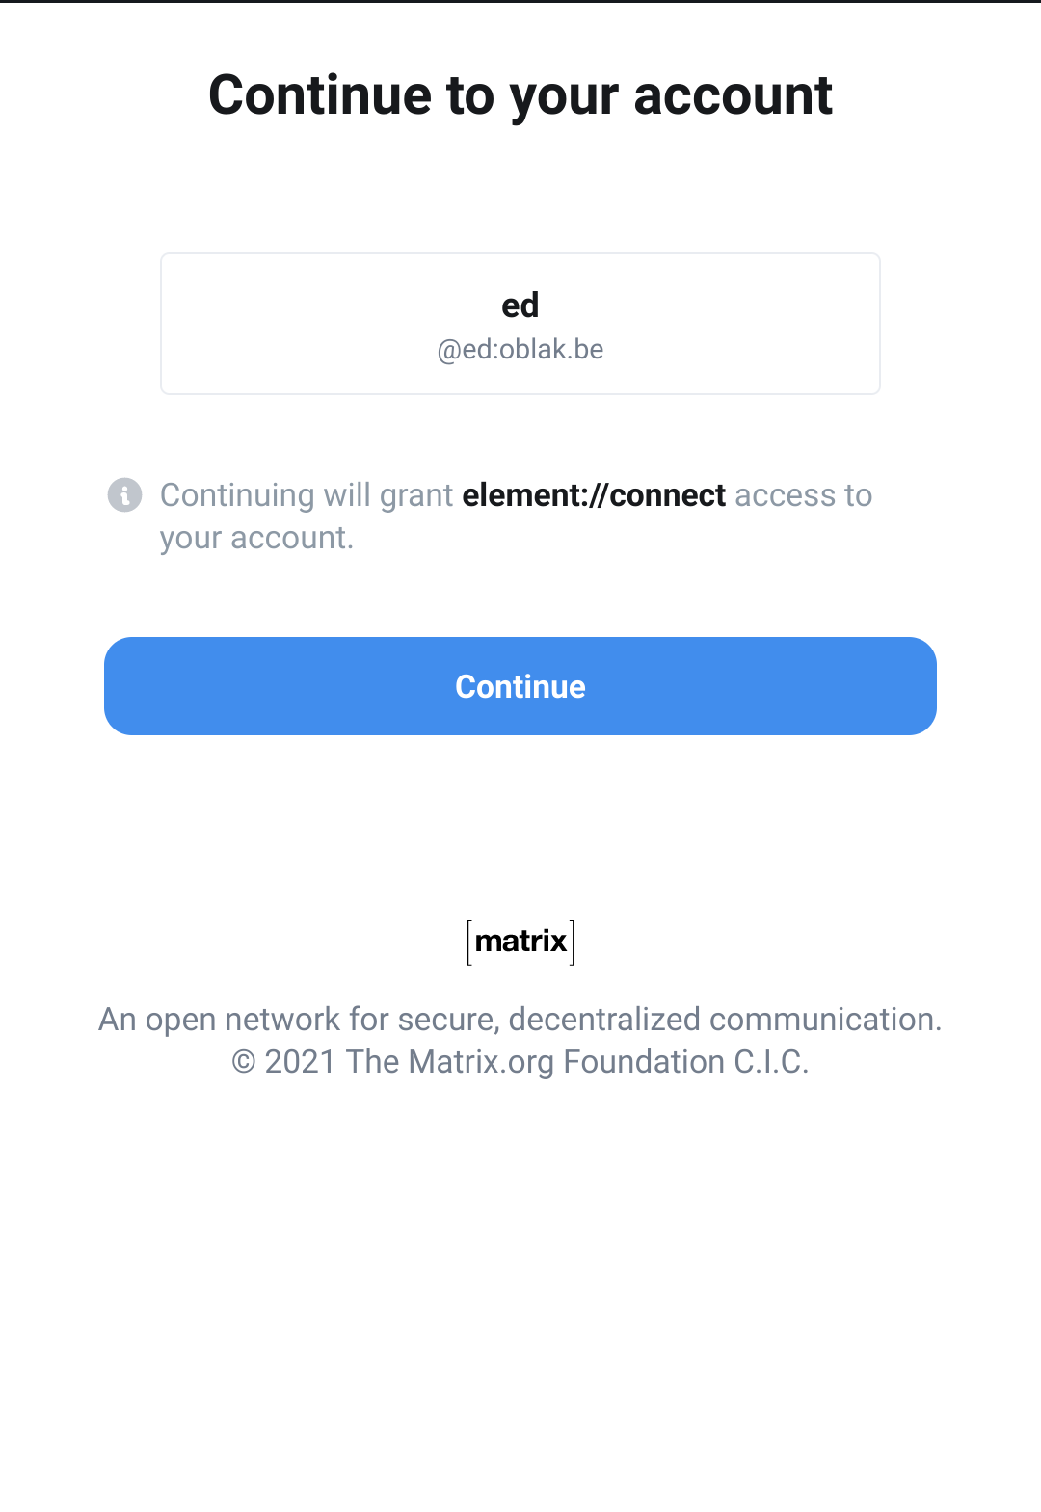Click "your account." ending the notice
This screenshot has height=1512, width=1041.
click(256, 538)
